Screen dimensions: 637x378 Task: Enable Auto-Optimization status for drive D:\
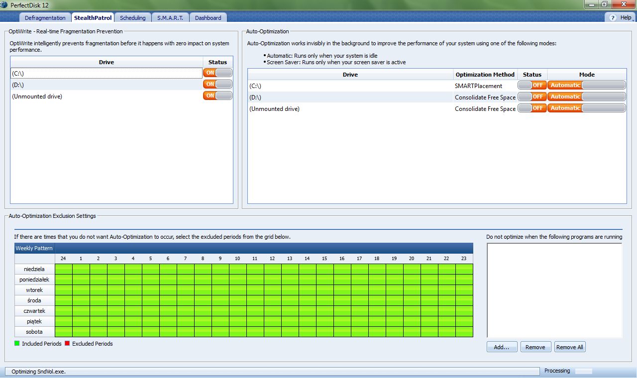(x=532, y=96)
